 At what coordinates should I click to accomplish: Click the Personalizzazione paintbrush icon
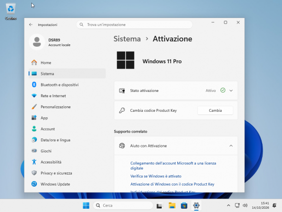click(x=34, y=107)
